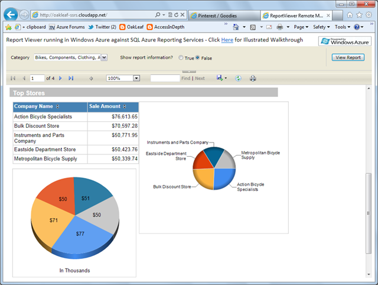The width and height of the screenshot is (378, 285).
Task: Open the Here walkthrough link
Action: coord(227,40)
